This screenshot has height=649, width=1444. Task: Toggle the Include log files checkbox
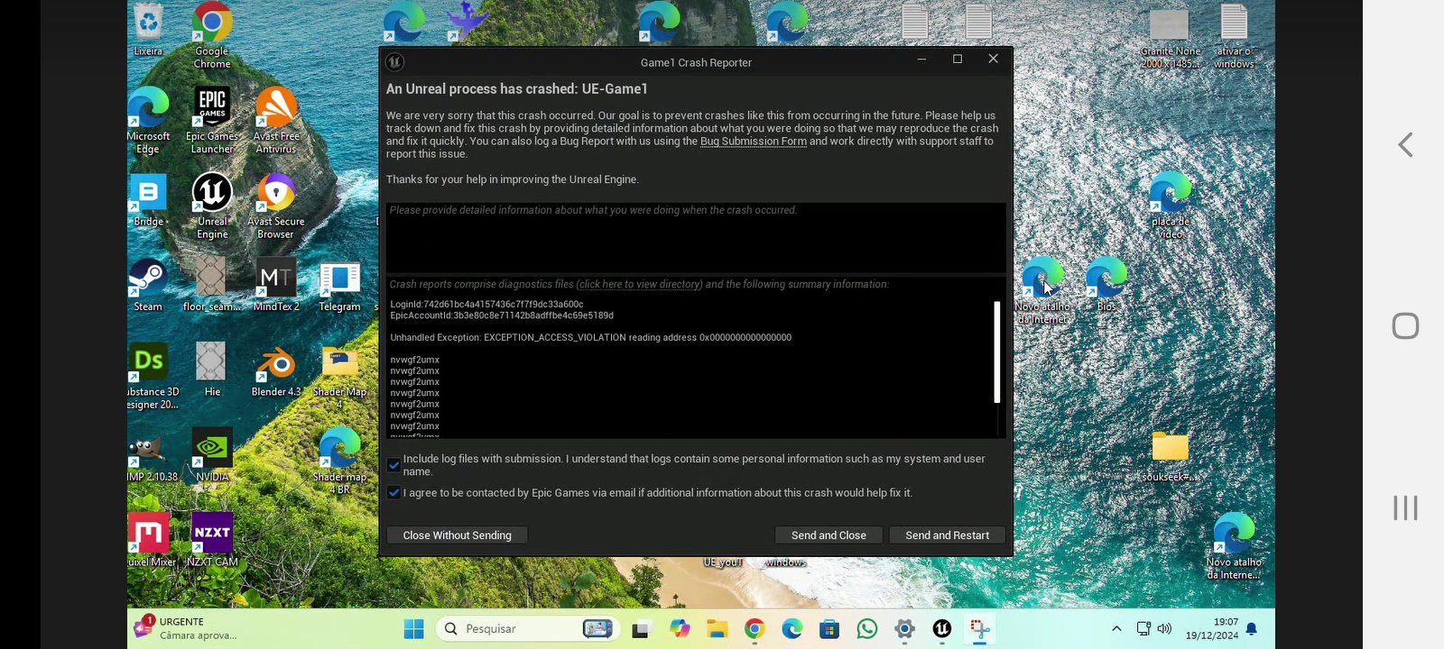click(x=393, y=465)
